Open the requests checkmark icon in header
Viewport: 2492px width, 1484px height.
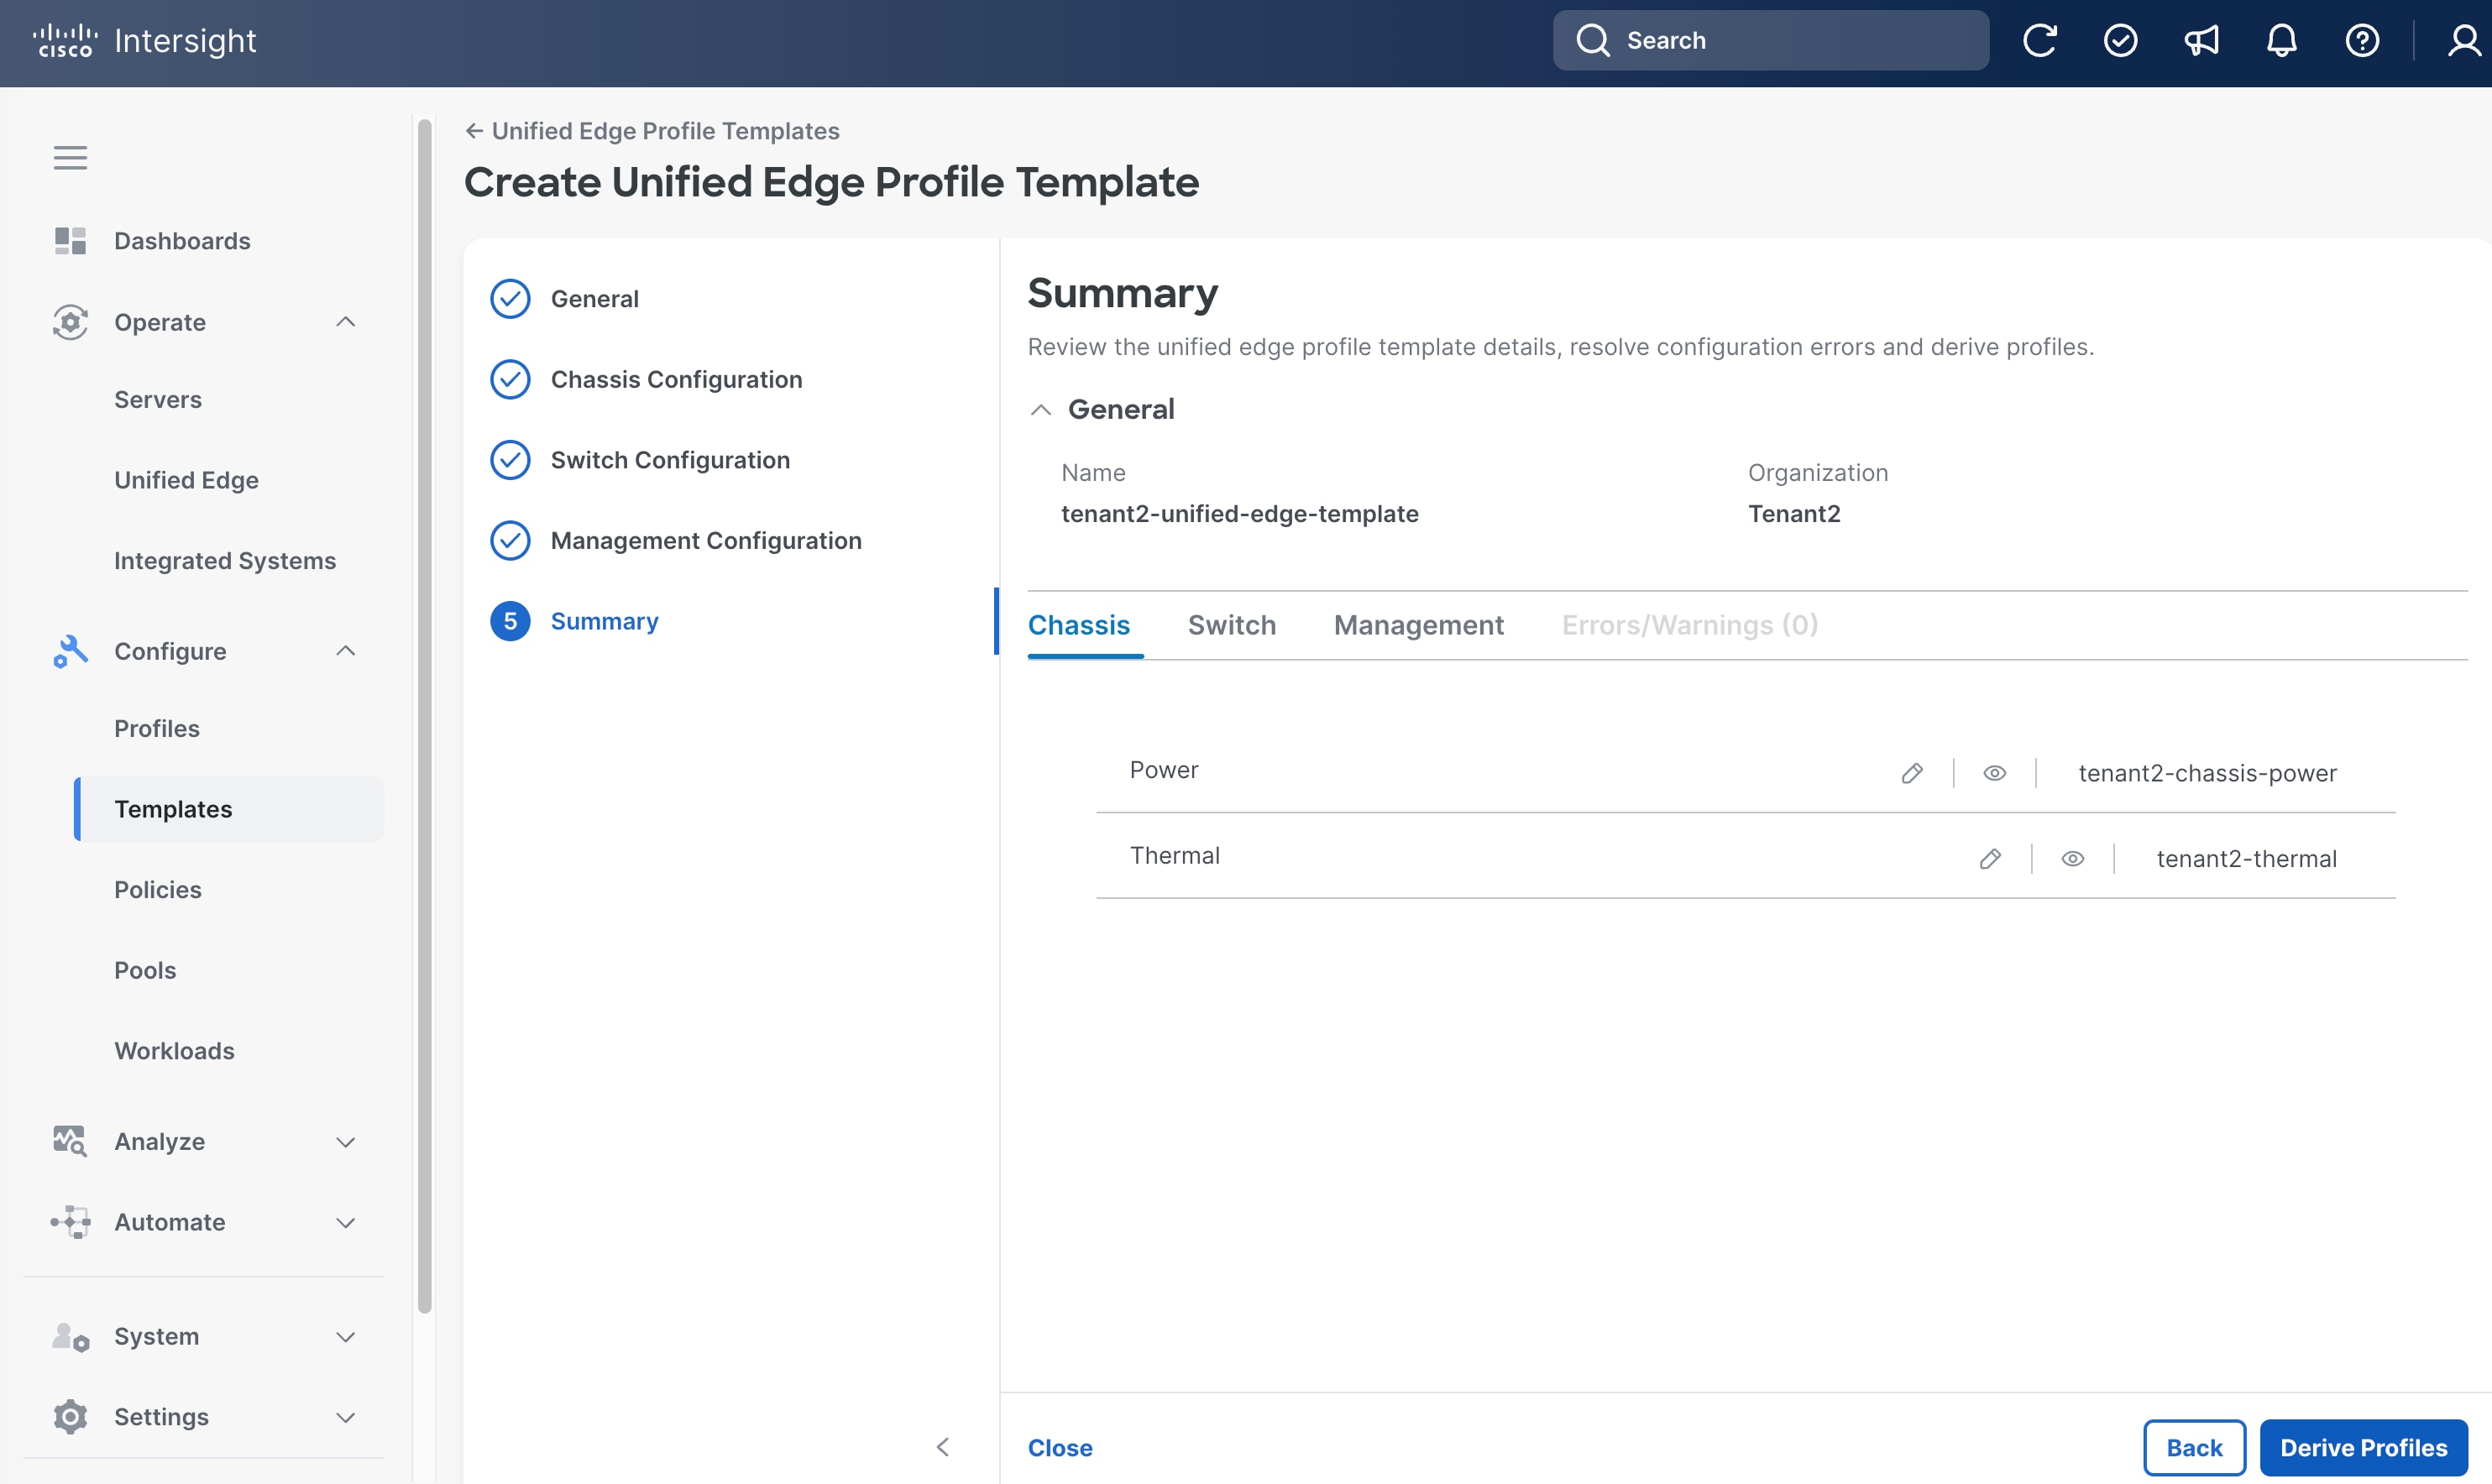[x=2120, y=41]
